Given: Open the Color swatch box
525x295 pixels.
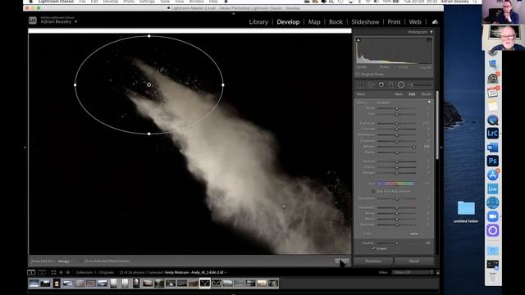Looking at the screenshot, I should tap(413, 234).
